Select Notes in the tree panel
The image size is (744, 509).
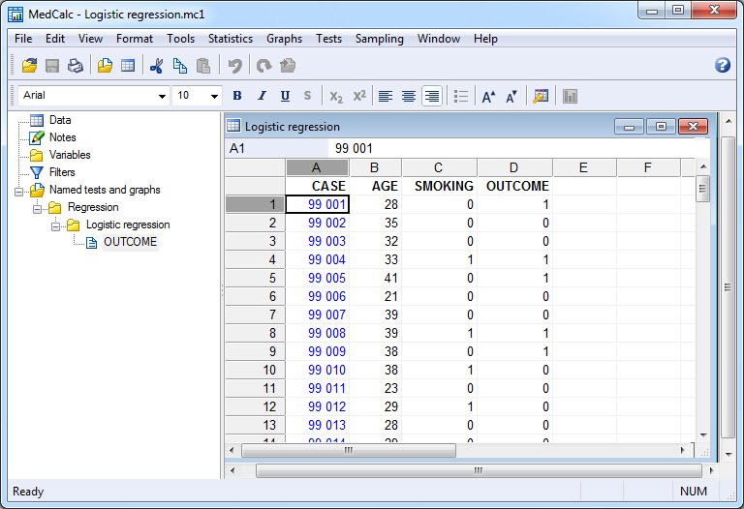[62, 137]
